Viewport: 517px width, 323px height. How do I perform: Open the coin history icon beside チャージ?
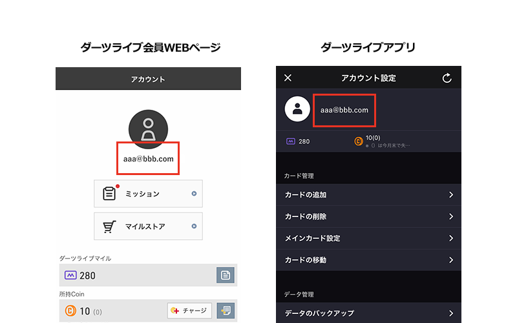point(226,311)
